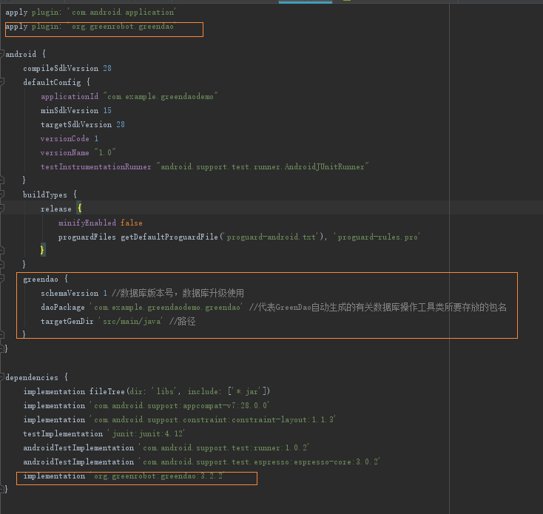Click the AndroidJUnitRunner string value

[x=262, y=166]
